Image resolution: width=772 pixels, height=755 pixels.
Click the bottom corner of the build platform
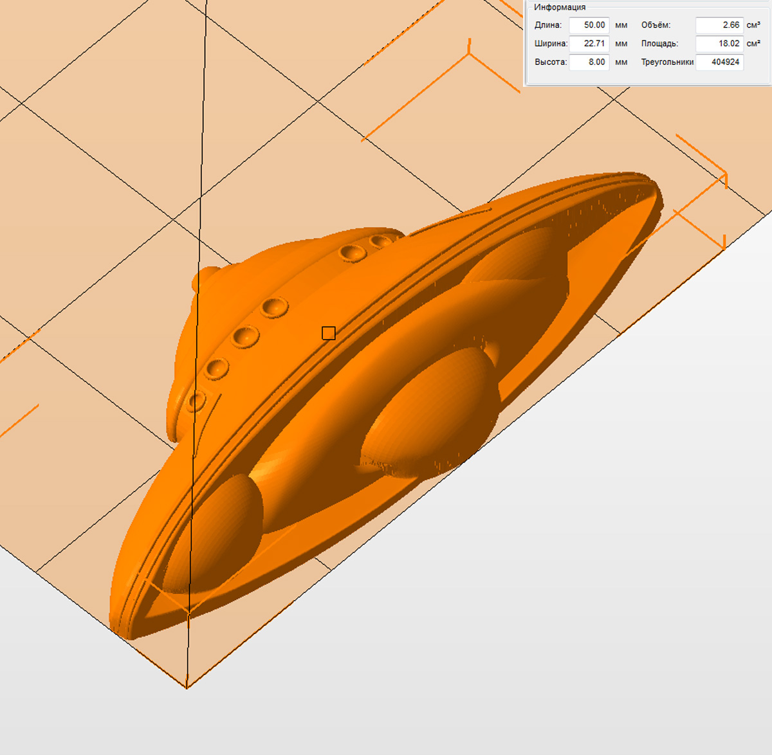187,687
